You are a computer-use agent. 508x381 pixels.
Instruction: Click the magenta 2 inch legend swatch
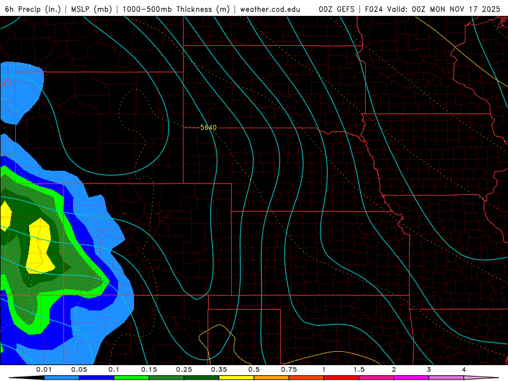tap(411, 378)
